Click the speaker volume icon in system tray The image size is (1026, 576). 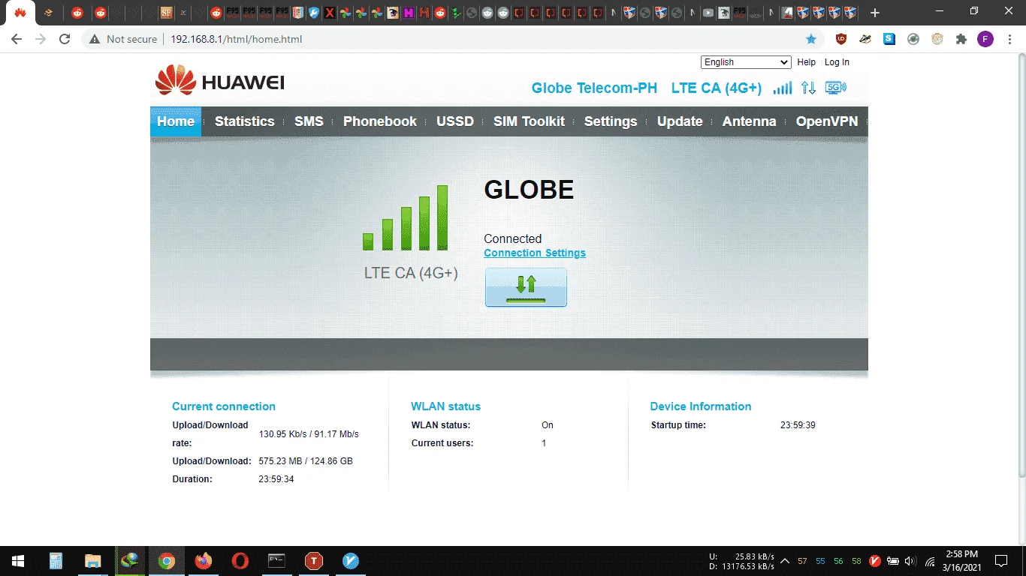pos(911,561)
